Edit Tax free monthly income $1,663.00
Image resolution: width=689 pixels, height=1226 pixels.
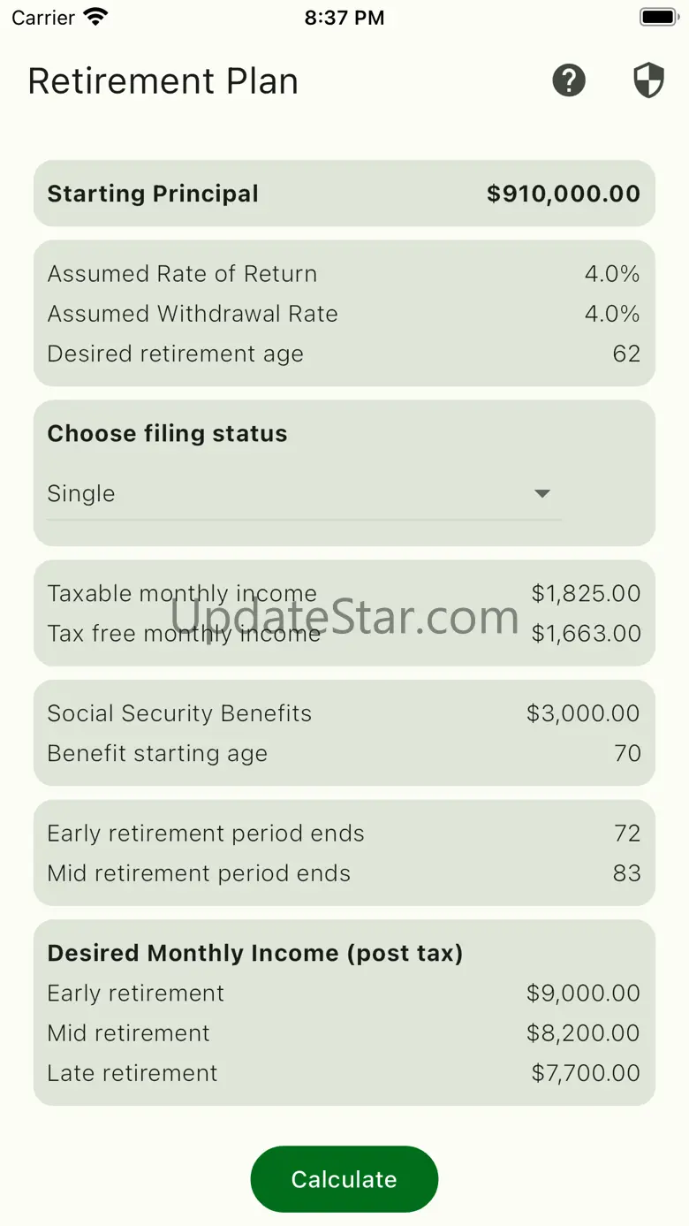click(x=585, y=633)
